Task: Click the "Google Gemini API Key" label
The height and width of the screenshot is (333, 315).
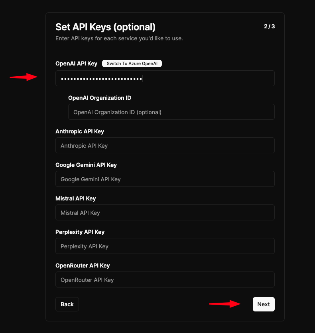Action: (86, 165)
